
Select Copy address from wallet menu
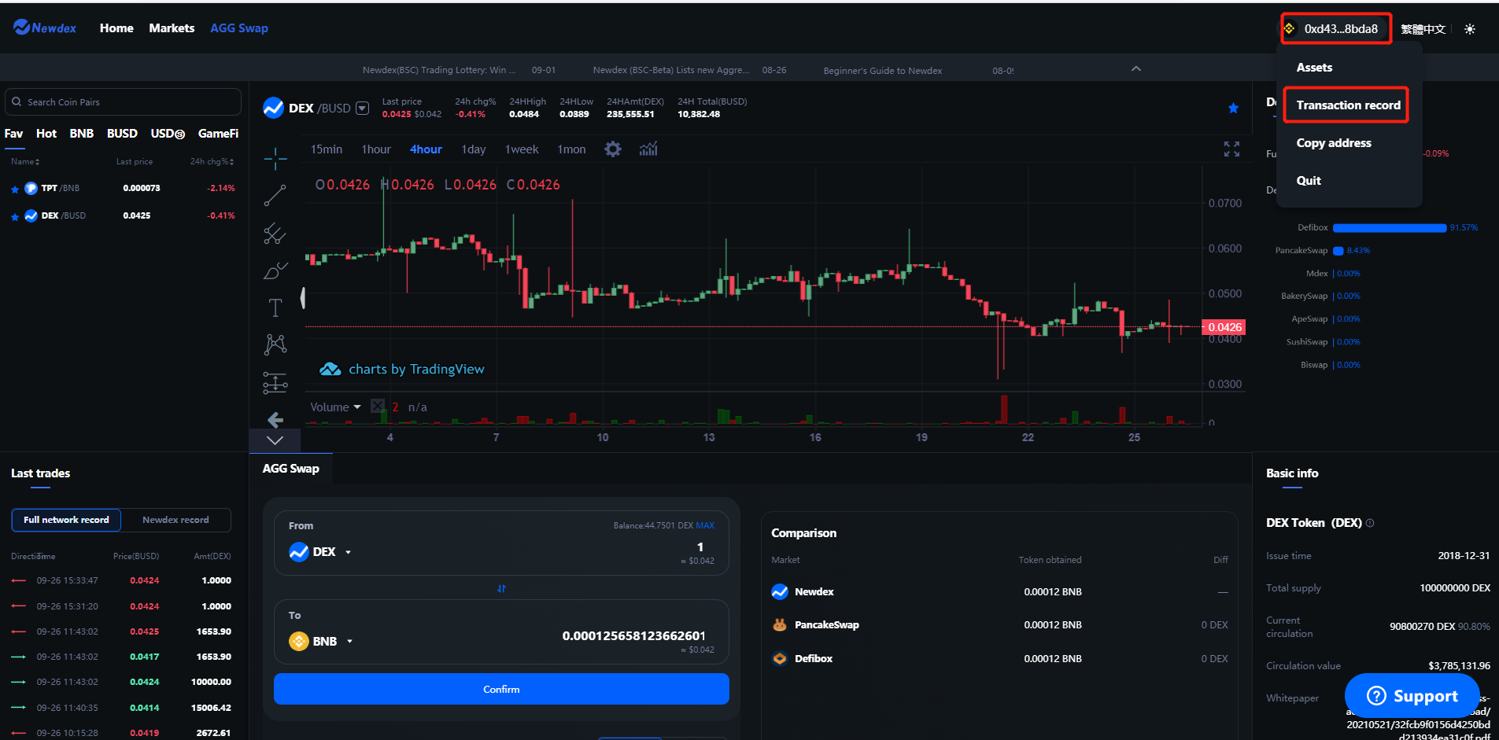[1334, 143]
